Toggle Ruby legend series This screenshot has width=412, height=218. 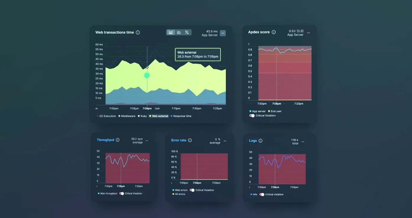(x=142, y=116)
